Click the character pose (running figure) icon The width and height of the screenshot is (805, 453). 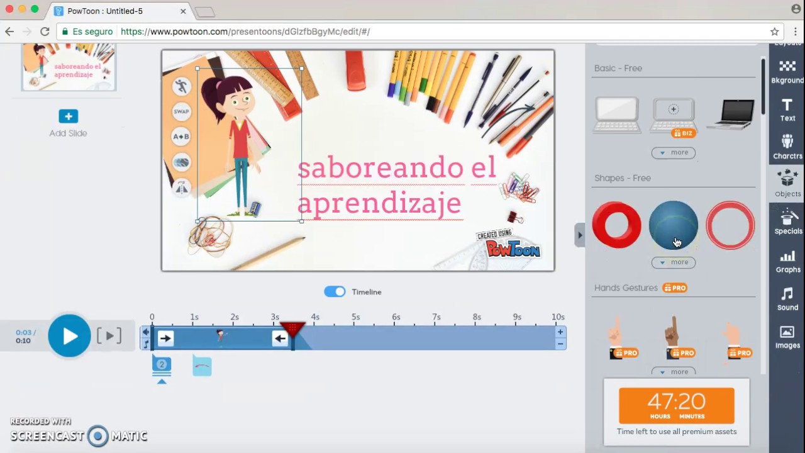181,86
